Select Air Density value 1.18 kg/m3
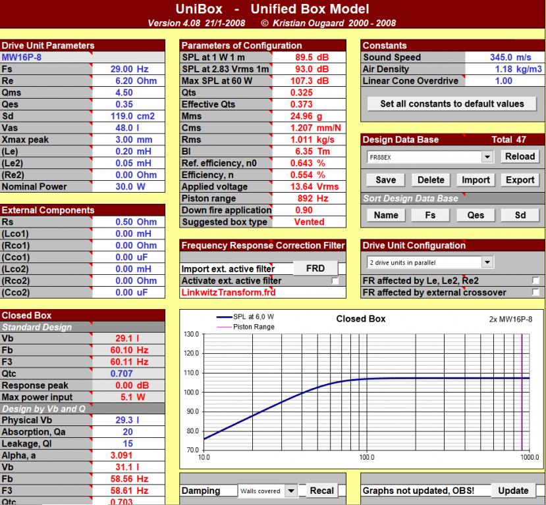The height and width of the screenshot is (505, 546). [x=505, y=69]
